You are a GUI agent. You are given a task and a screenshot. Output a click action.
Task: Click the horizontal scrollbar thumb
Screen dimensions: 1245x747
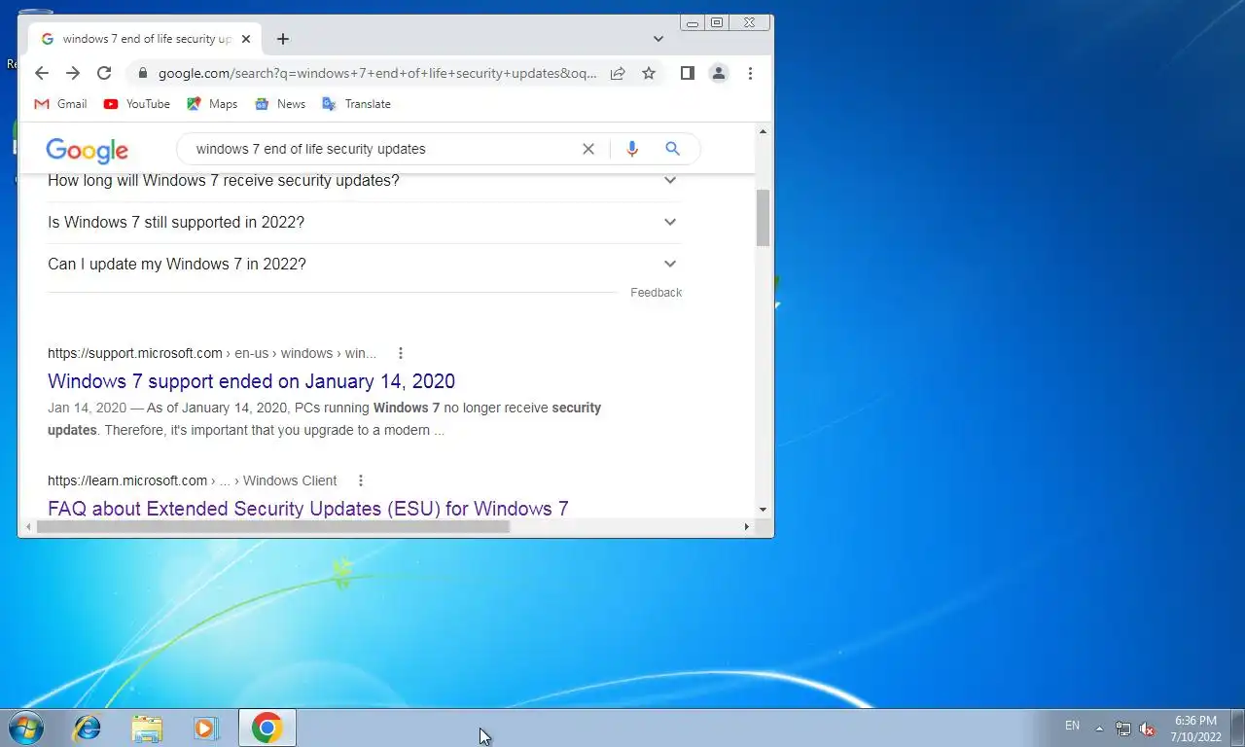(x=272, y=526)
